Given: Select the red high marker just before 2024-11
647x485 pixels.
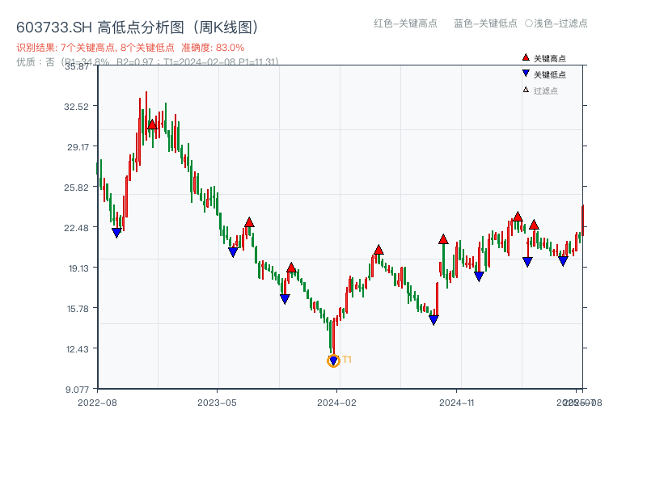Looking at the screenshot, I should pyautogui.click(x=443, y=239).
